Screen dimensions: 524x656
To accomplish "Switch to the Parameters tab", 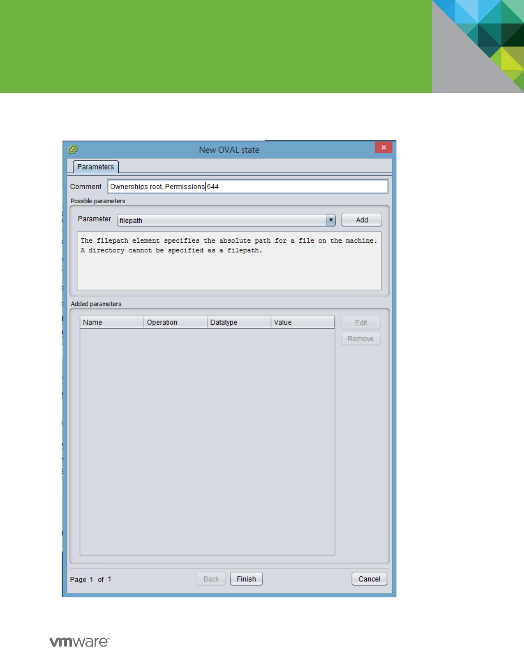I will pyautogui.click(x=95, y=167).
